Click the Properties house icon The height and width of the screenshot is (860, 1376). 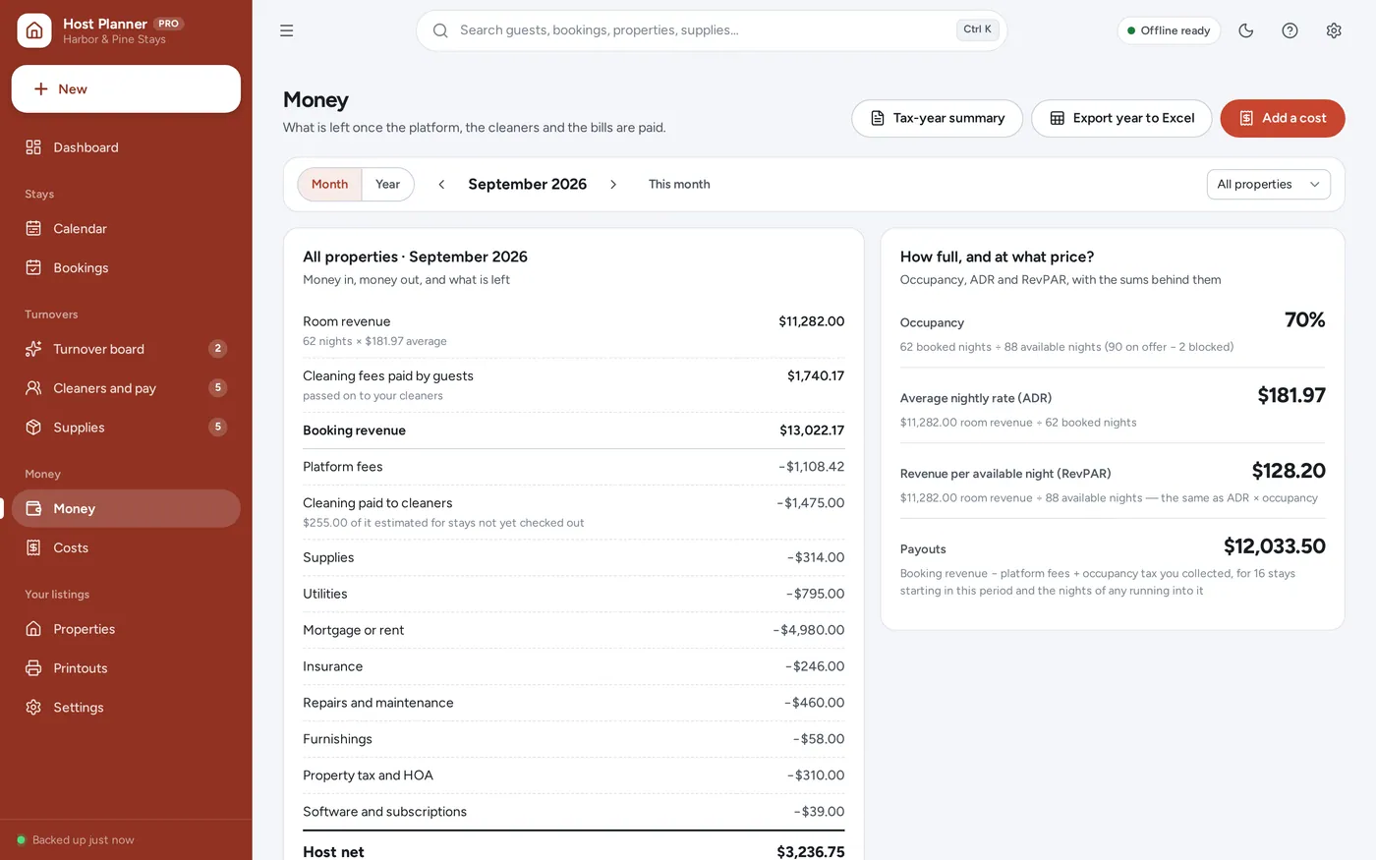point(33,629)
